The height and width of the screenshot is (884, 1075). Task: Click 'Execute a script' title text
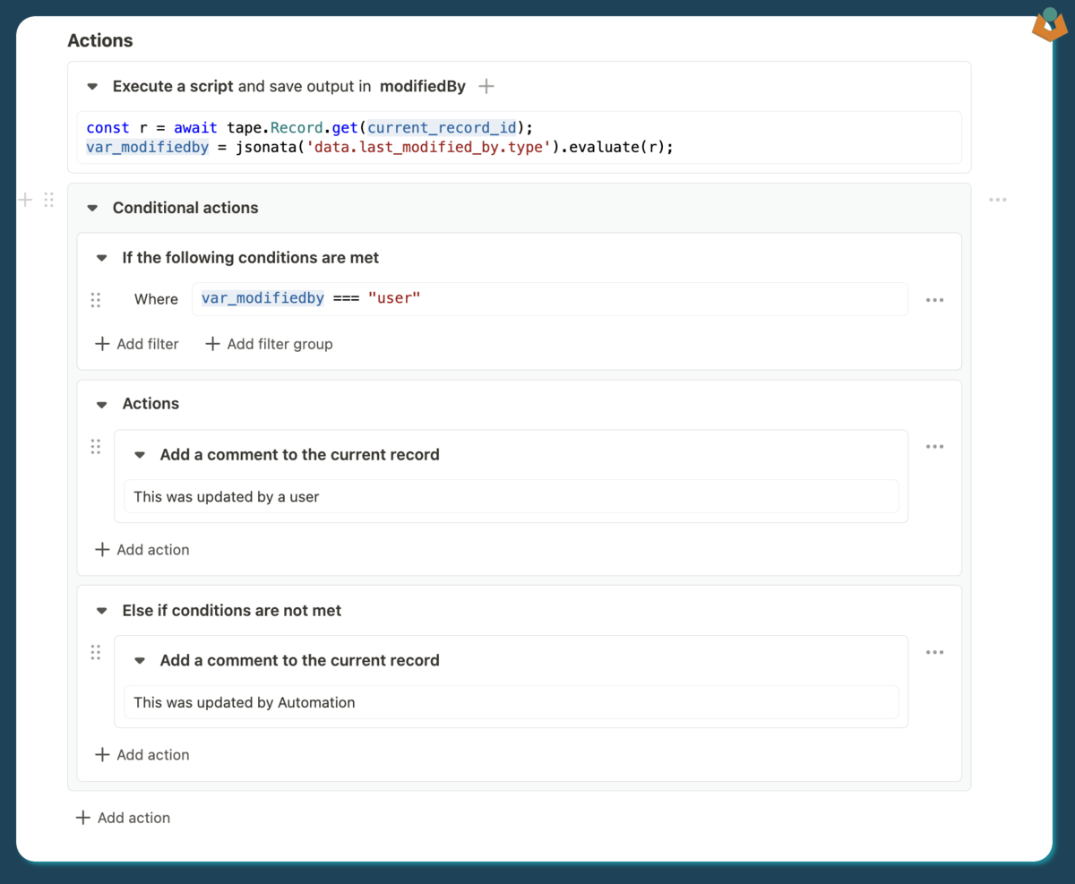173,87
